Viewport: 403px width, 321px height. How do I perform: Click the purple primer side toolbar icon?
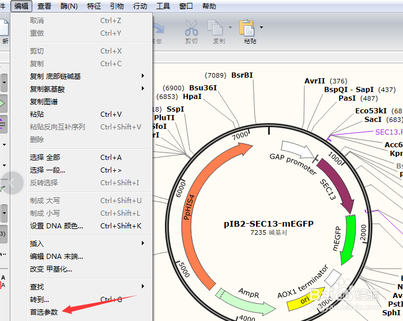(x=2, y=124)
